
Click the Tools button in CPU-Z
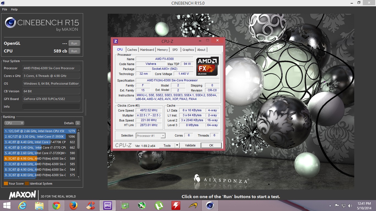(167, 146)
